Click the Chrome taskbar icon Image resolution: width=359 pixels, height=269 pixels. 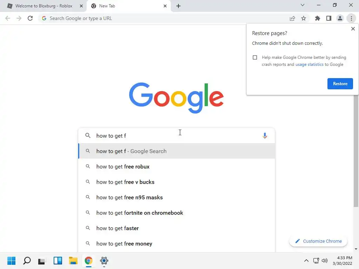[89, 261]
